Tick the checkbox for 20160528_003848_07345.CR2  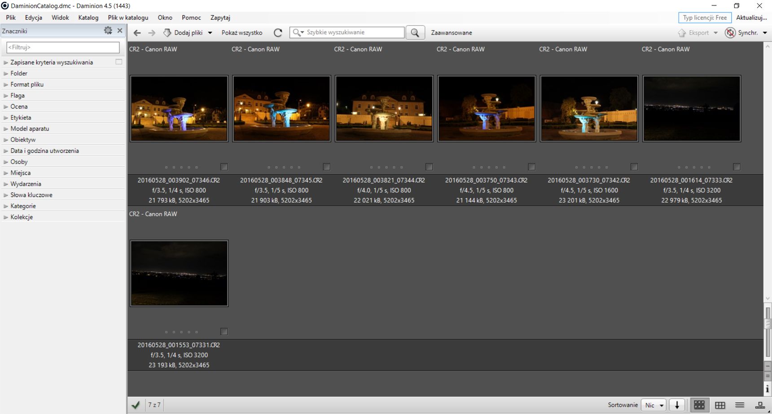tap(327, 167)
